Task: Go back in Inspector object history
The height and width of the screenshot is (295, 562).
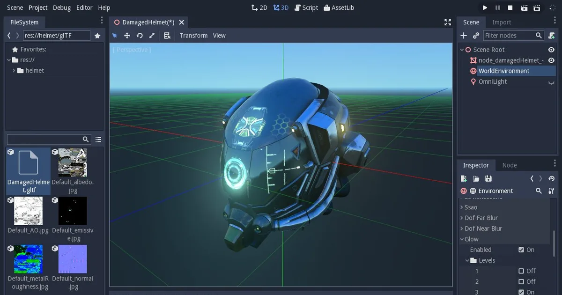Action: coord(532,178)
